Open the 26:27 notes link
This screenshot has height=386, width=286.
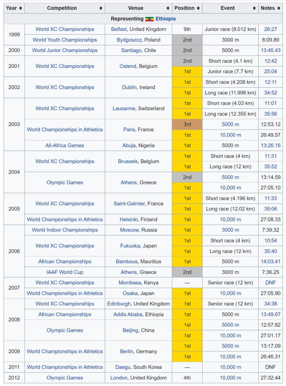click(x=271, y=29)
